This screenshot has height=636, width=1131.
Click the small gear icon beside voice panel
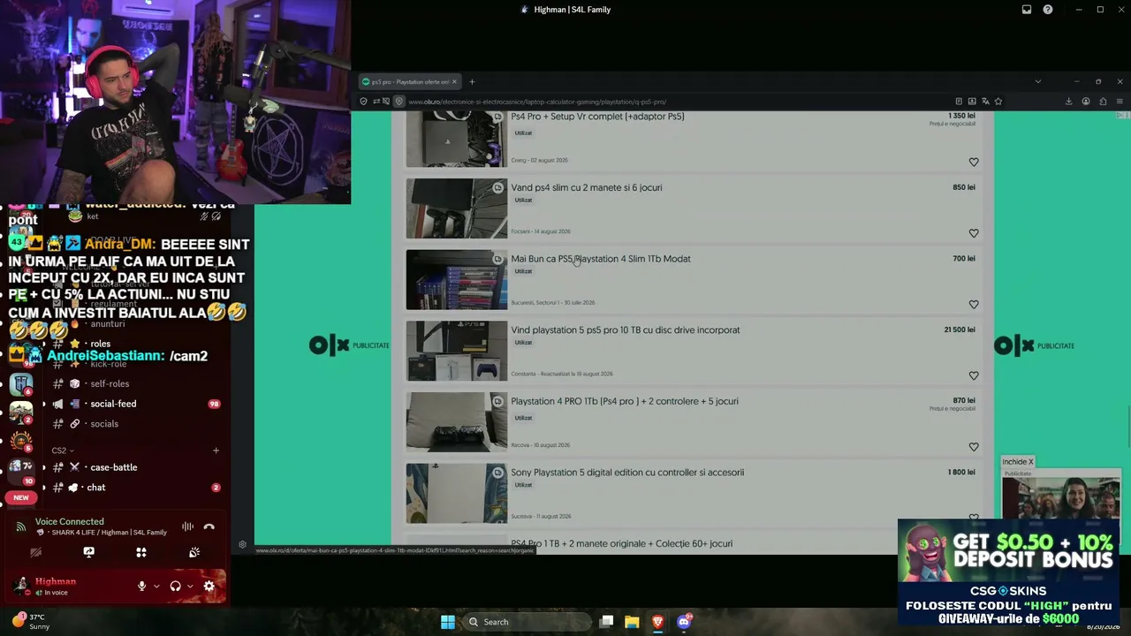243,545
